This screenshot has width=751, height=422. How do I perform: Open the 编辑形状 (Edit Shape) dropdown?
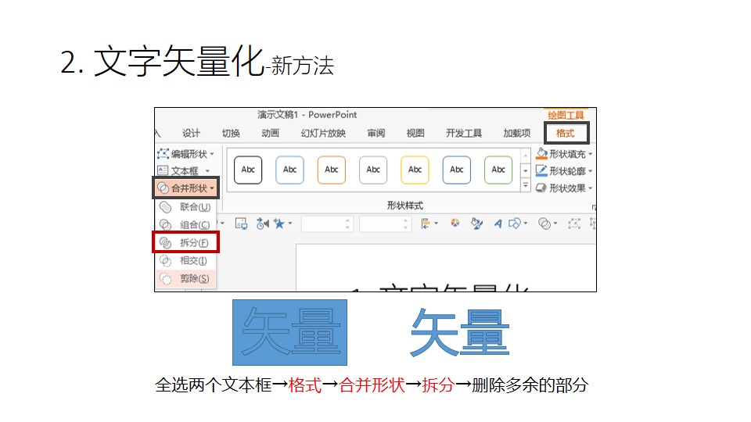pos(186,154)
